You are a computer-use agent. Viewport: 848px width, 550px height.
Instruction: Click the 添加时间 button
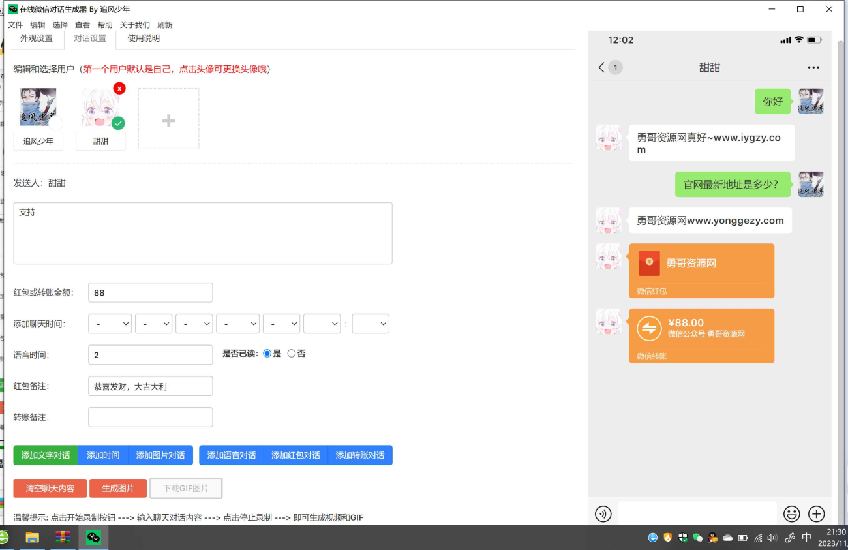pos(103,455)
